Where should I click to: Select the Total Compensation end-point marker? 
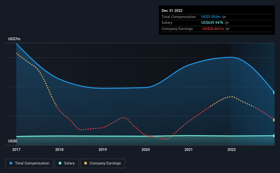[274, 93]
